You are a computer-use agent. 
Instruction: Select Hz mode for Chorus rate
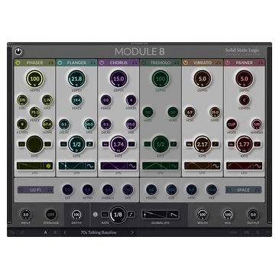tap(105, 144)
